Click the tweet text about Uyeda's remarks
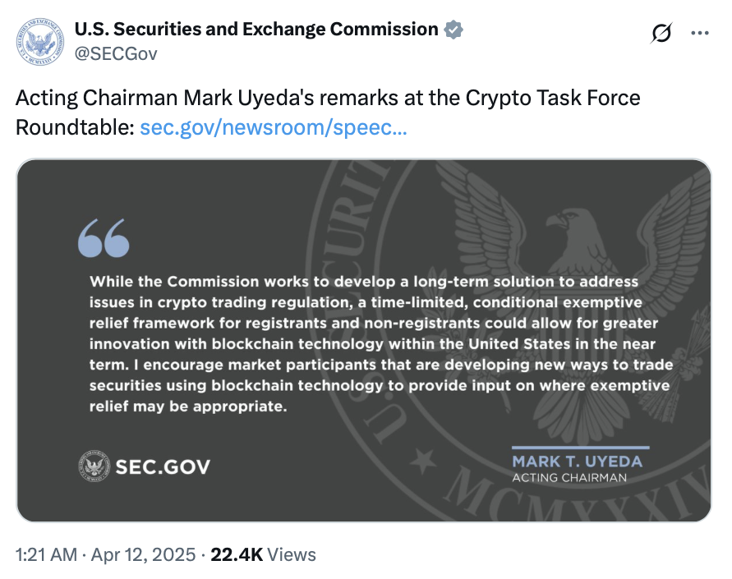Viewport: 732px width, 579px height. tap(327, 99)
